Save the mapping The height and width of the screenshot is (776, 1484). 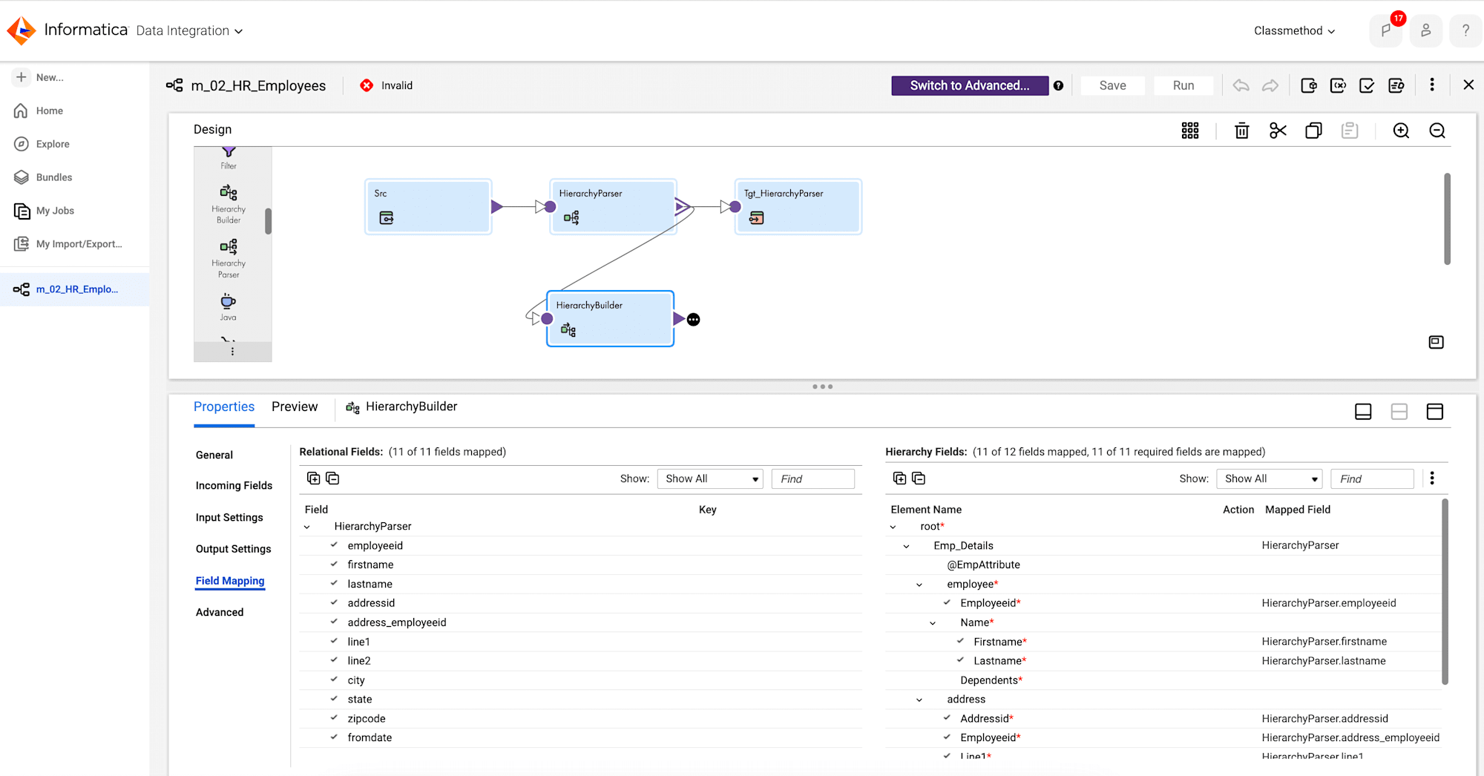click(x=1112, y=85)
